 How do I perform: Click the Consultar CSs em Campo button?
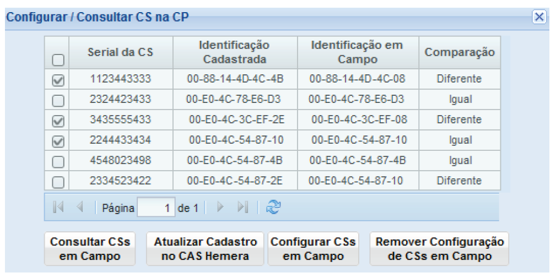(90, 249)
